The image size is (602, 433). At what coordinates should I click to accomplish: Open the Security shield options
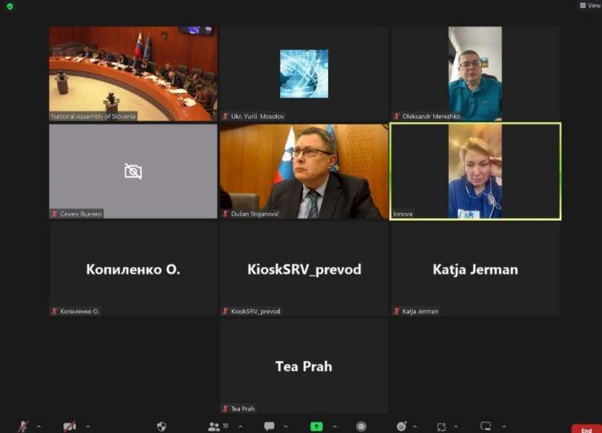(162, 427)
